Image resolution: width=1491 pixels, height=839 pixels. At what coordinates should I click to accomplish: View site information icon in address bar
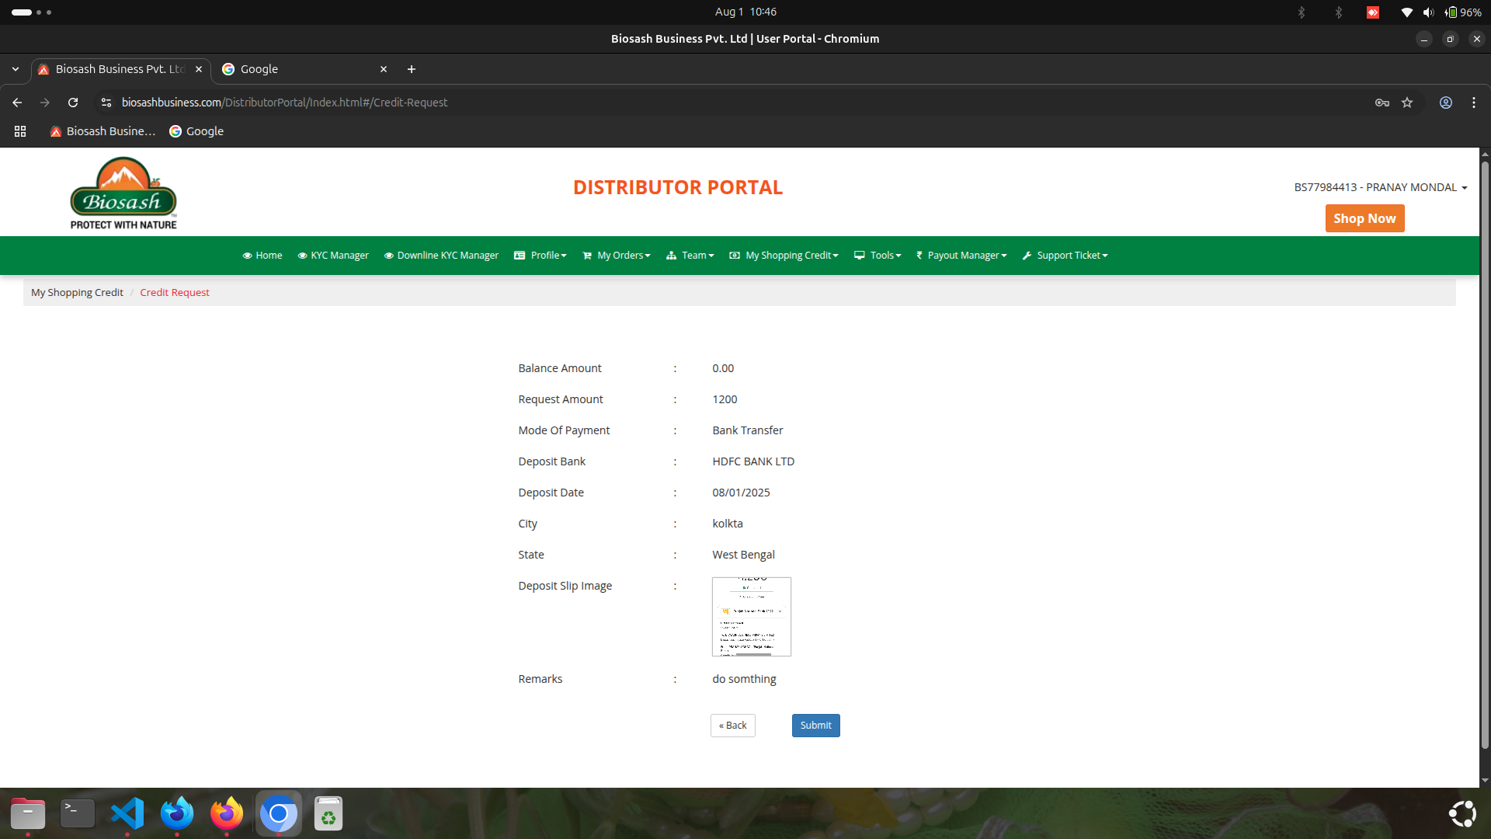pyautogui.click(x=106, y=103)
